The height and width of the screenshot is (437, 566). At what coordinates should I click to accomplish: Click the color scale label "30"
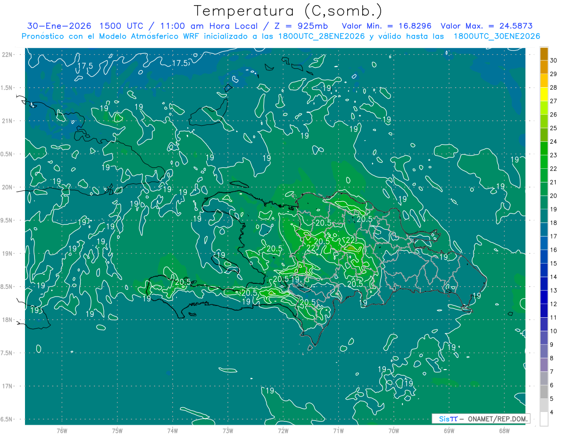(554, 60)
